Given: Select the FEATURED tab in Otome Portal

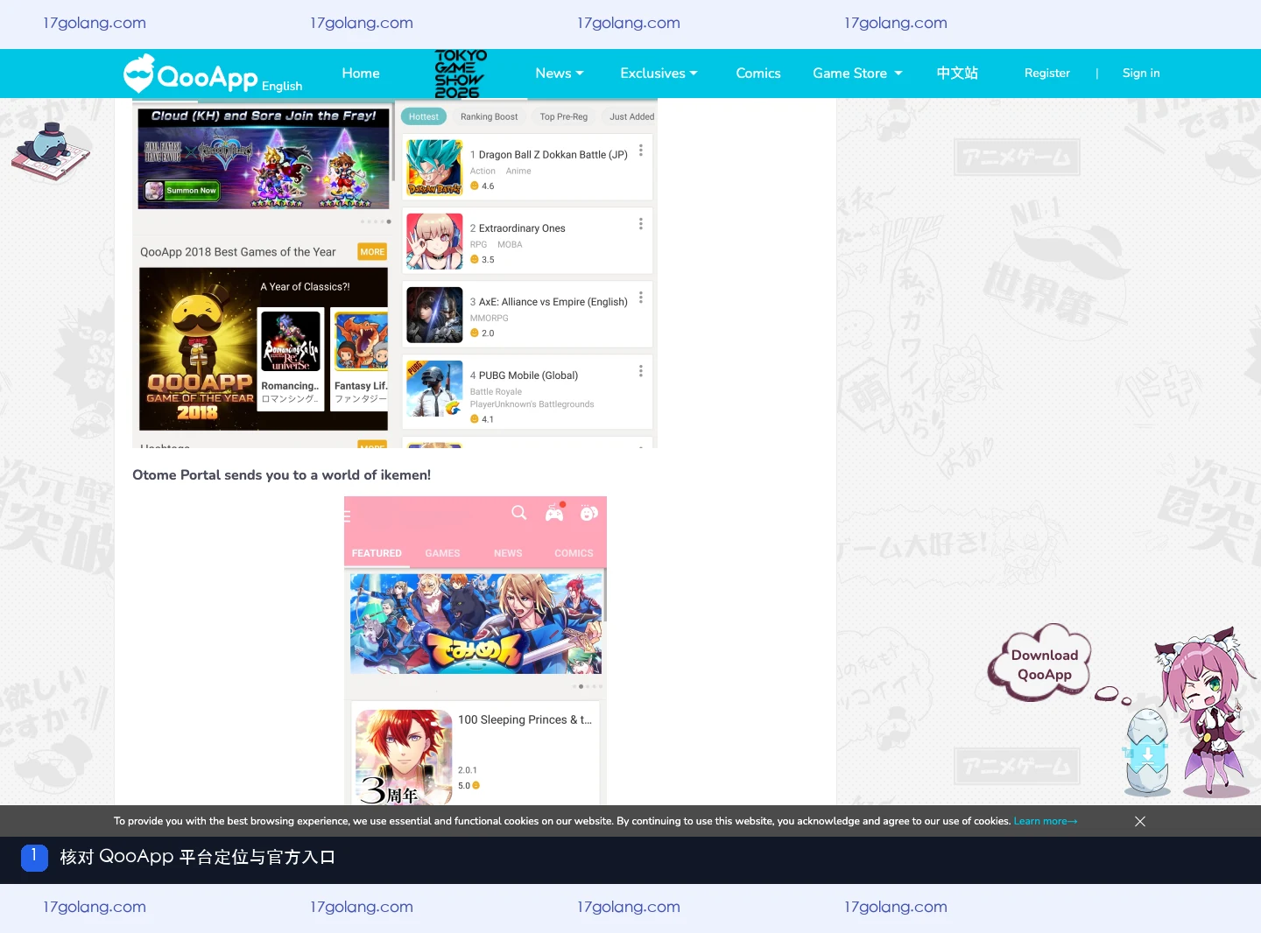Looking at the screenshot, I should (377, 553).
